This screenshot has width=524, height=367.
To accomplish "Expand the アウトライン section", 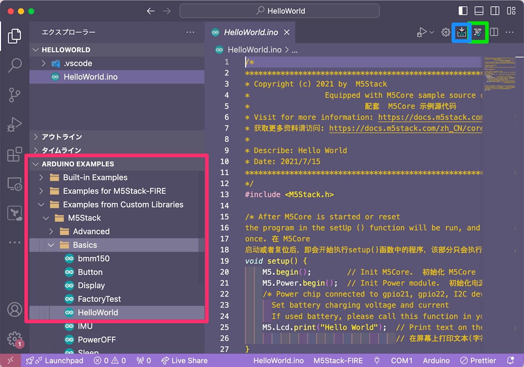I will (x=117, y=137).
